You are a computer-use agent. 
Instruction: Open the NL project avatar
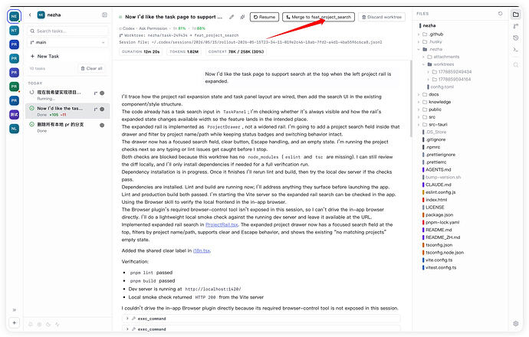tap(14, 129)
